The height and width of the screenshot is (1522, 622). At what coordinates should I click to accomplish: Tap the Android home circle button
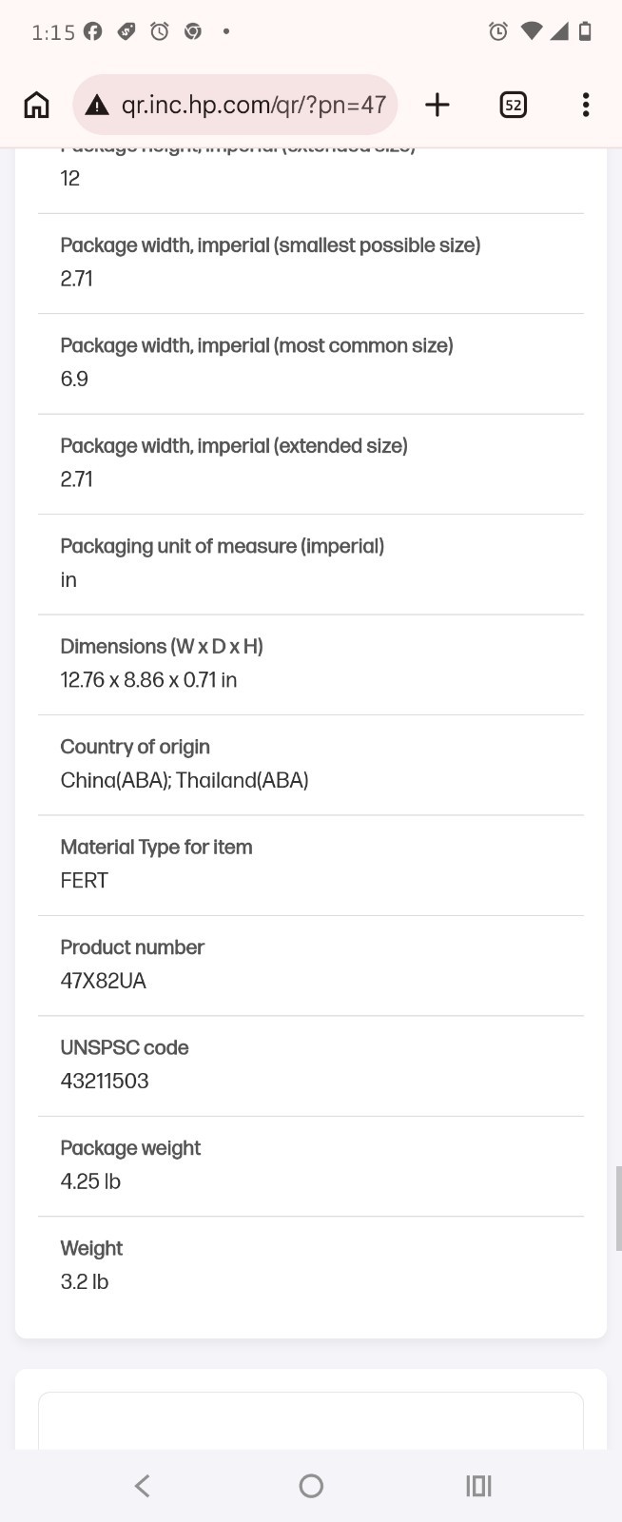pos(311,1486)
